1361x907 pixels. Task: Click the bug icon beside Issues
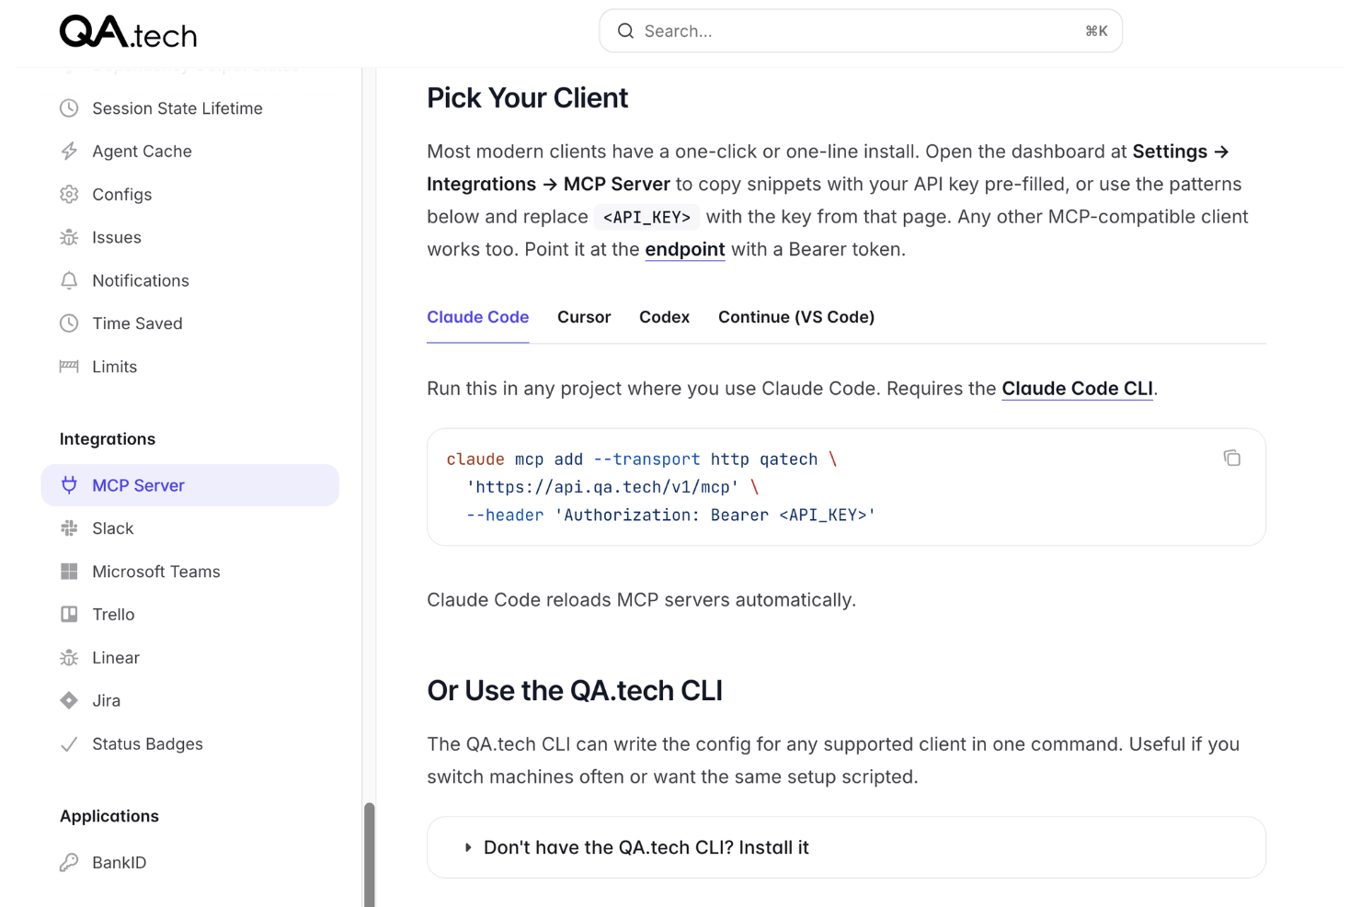pyautogui.click(x=69, y=238)
